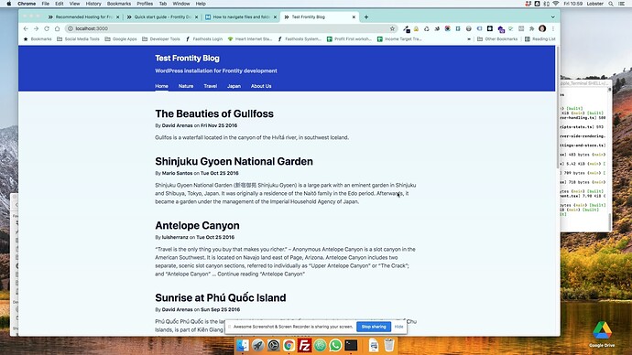The width and height of the screenshot is (632, 355).
Task: Open Chrome's three-dot menu
Action: tap(553, 28)
